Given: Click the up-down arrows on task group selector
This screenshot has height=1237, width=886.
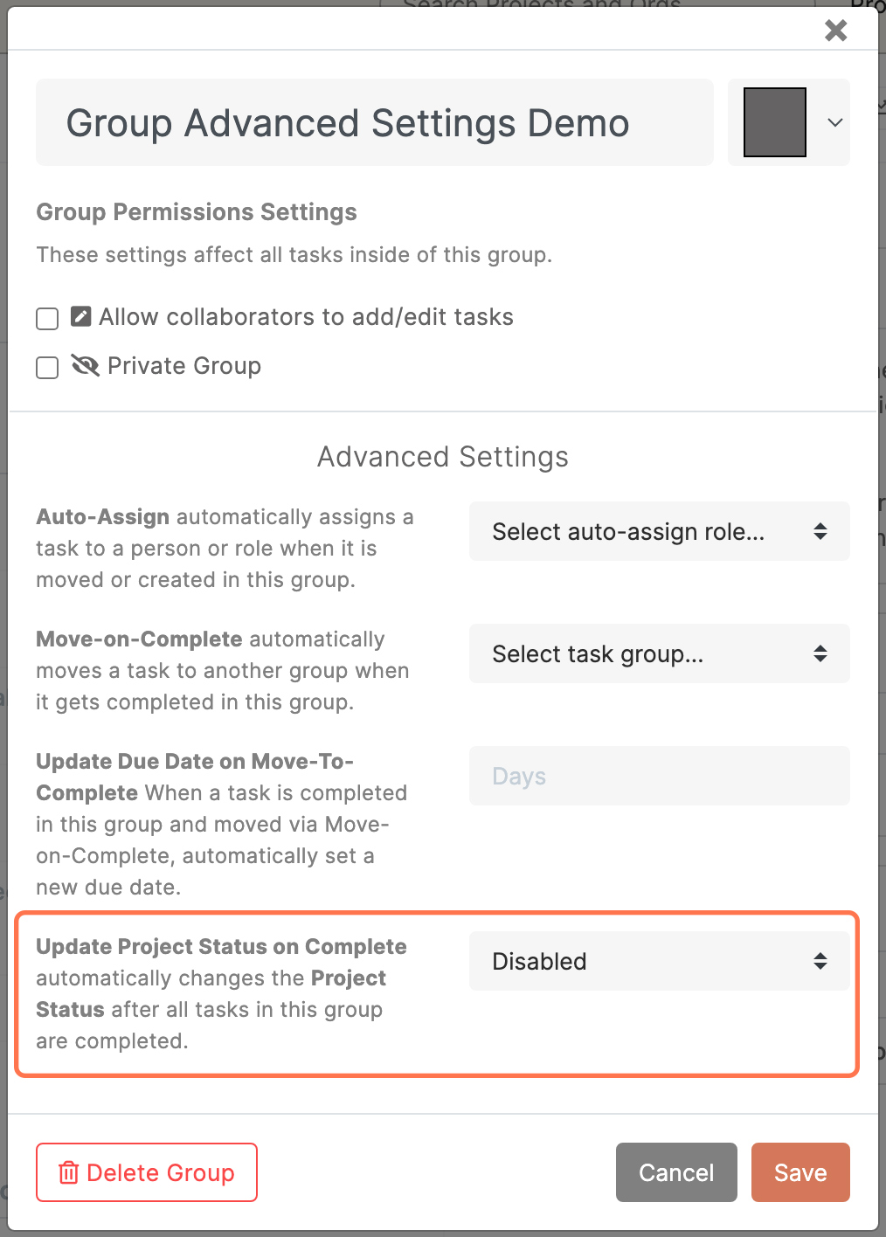Looking at the screenshot, I should coord(820,653).
